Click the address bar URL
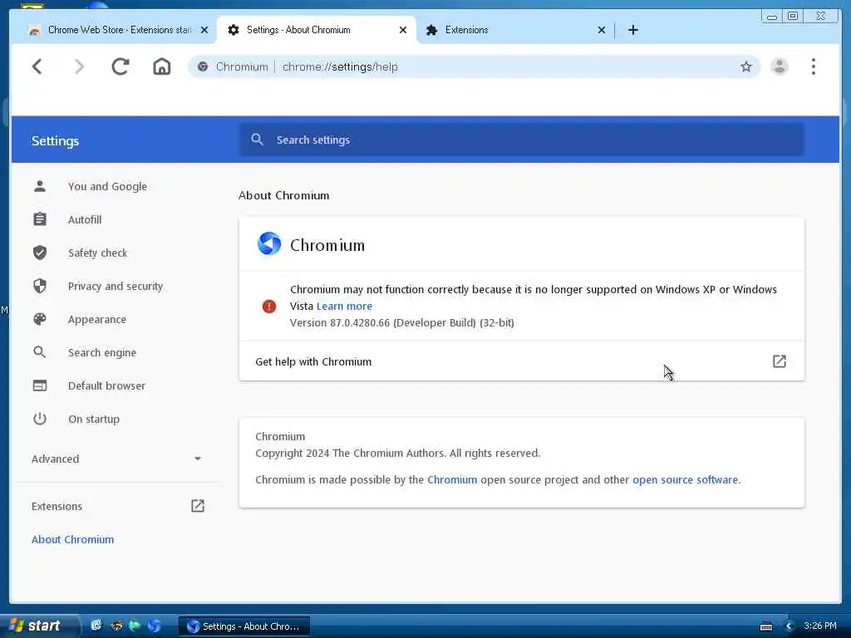851x638 pixels. (x=340, y=66)
